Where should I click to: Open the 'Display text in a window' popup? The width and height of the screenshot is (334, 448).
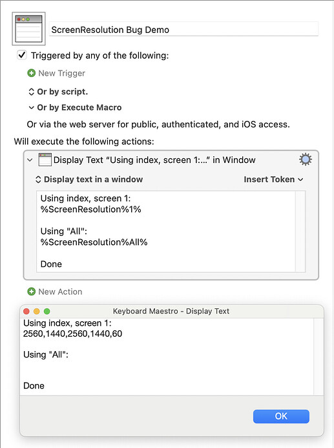(x=89, y=180)
